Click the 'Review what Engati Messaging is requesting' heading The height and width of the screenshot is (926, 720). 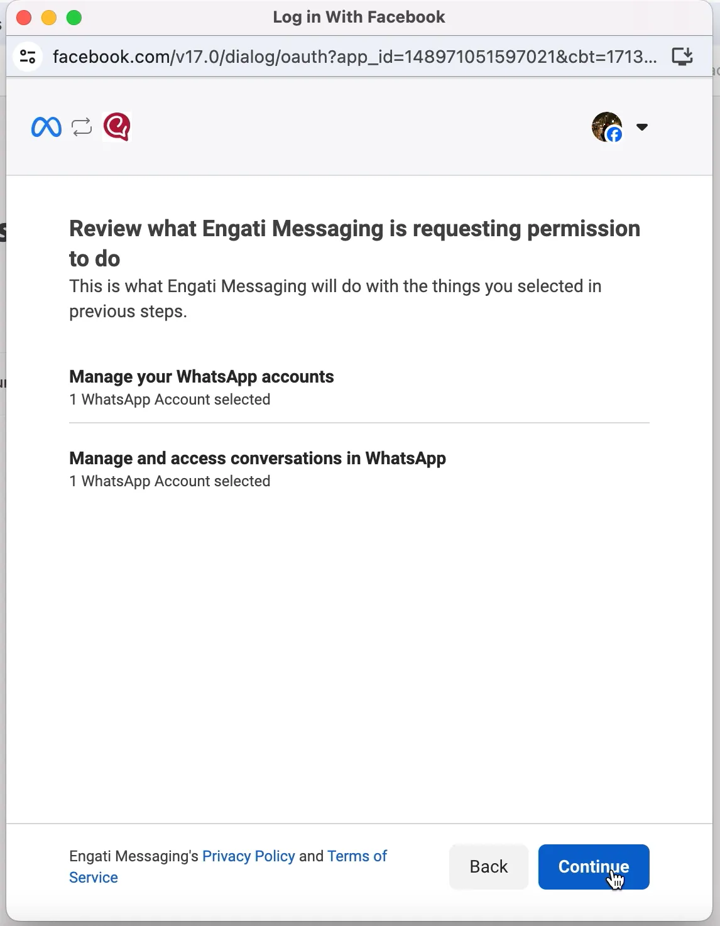tap(355, 243)
